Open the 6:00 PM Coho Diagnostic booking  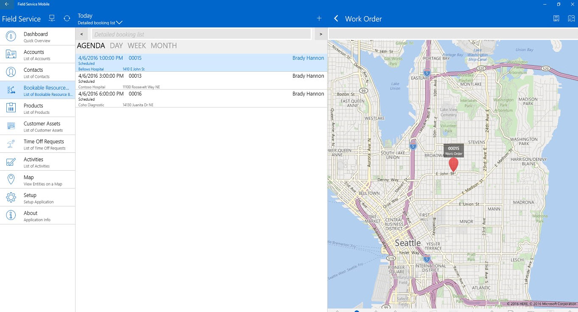[x=201, y=98]
